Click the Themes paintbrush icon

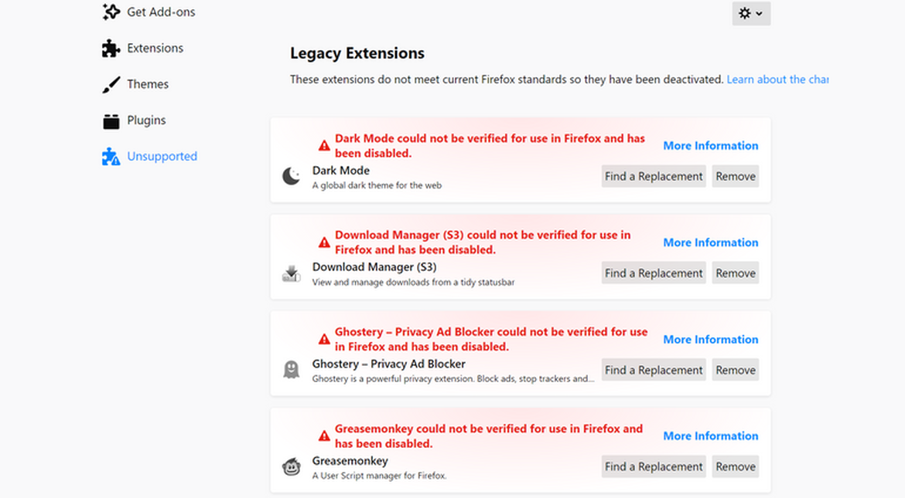click(x=111, y=85)
